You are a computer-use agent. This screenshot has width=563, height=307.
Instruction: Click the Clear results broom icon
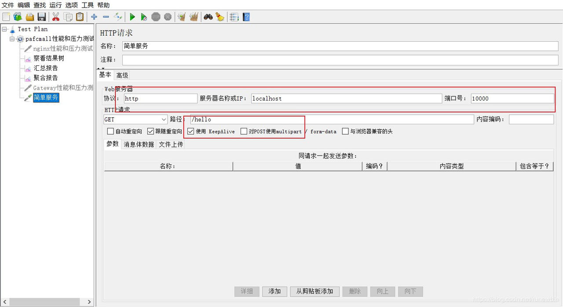[182, 17]
